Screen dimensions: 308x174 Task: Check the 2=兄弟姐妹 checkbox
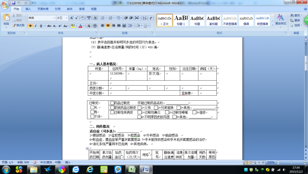[x=156, y=108]
